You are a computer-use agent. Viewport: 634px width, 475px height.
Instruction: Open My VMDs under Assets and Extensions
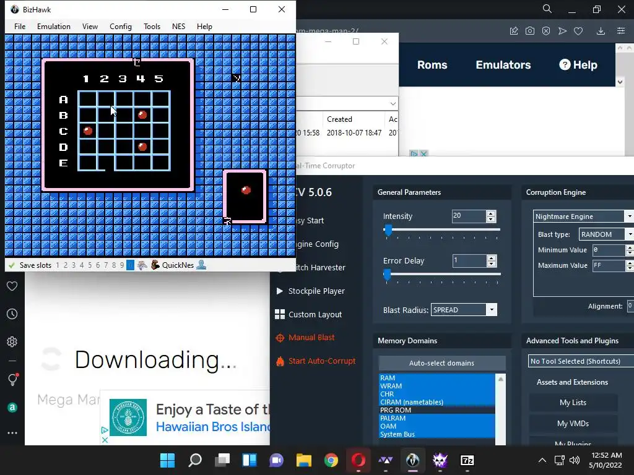(x=573, y=423)
